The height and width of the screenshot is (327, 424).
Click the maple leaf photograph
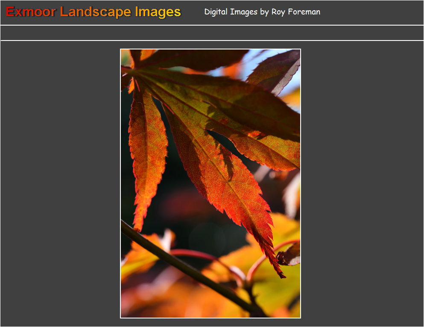coord(211,183)
